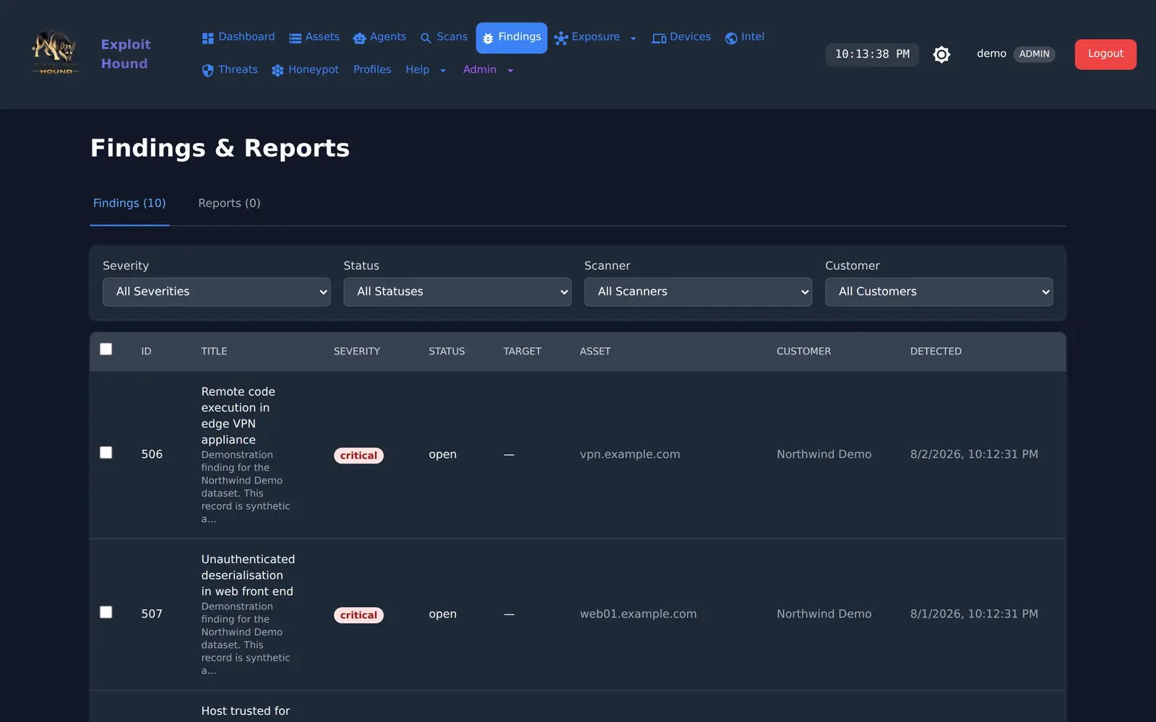The height and width of the screenshot is (722, 1156).
Task: Open the All Severities dropdown
Action: pos(217,292)
